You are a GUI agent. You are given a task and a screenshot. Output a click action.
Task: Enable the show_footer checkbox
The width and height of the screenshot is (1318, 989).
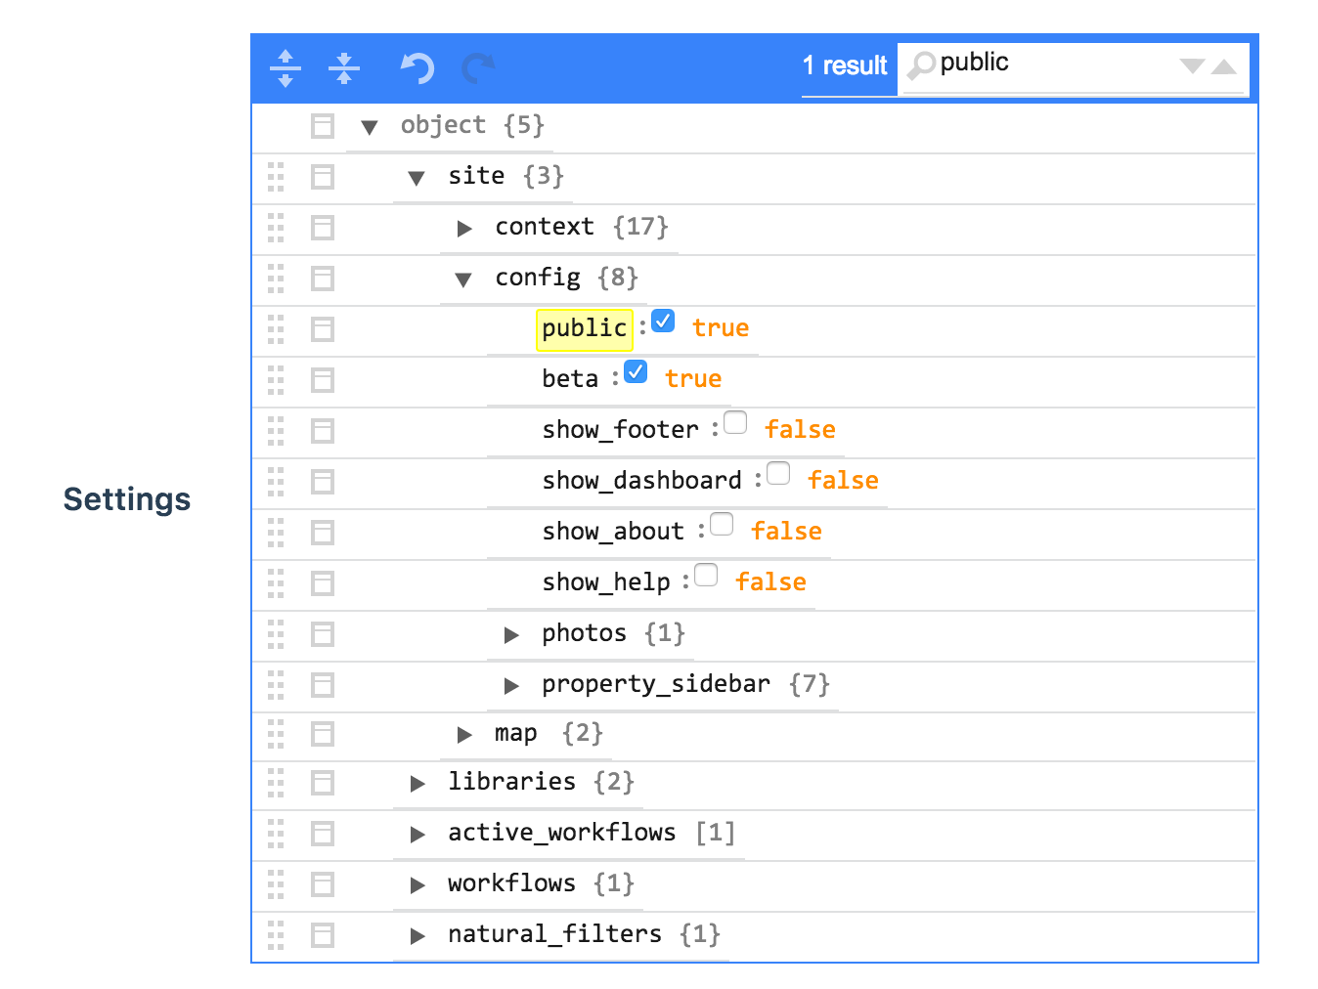click(735, 422)
